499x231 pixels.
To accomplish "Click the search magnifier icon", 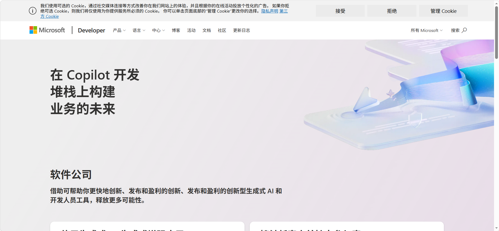I will coord(464,30).
